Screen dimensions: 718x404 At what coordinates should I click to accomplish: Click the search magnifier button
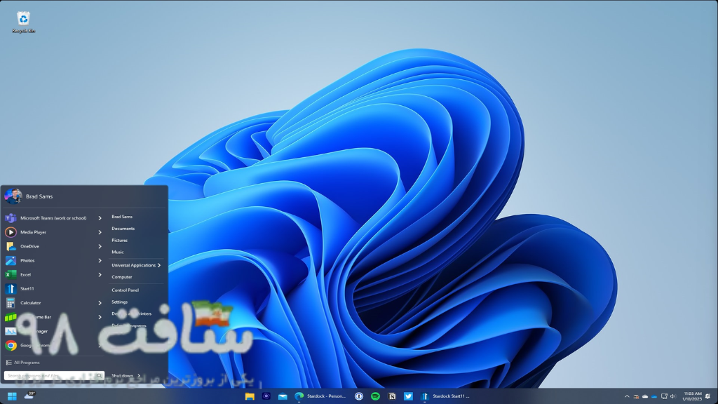coord(100,376)
